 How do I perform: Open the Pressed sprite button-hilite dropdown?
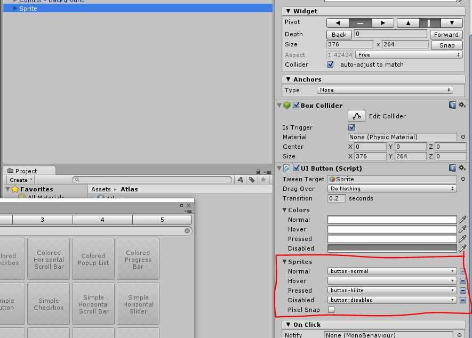392,290
